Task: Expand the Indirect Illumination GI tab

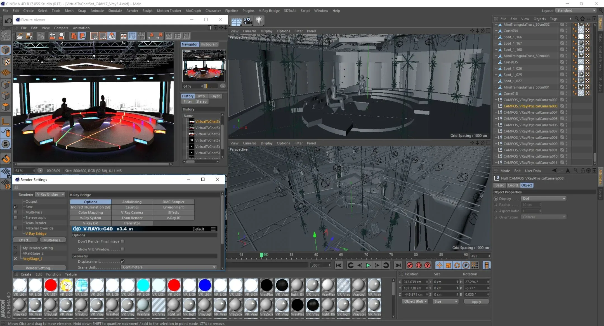Action: 90,207
